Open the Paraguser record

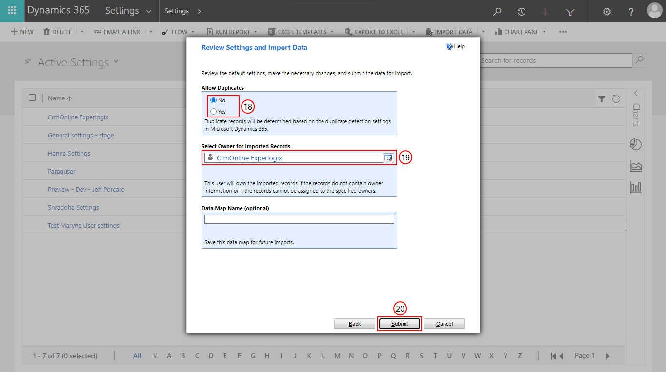pyautogui.click(x=61, y=171)
